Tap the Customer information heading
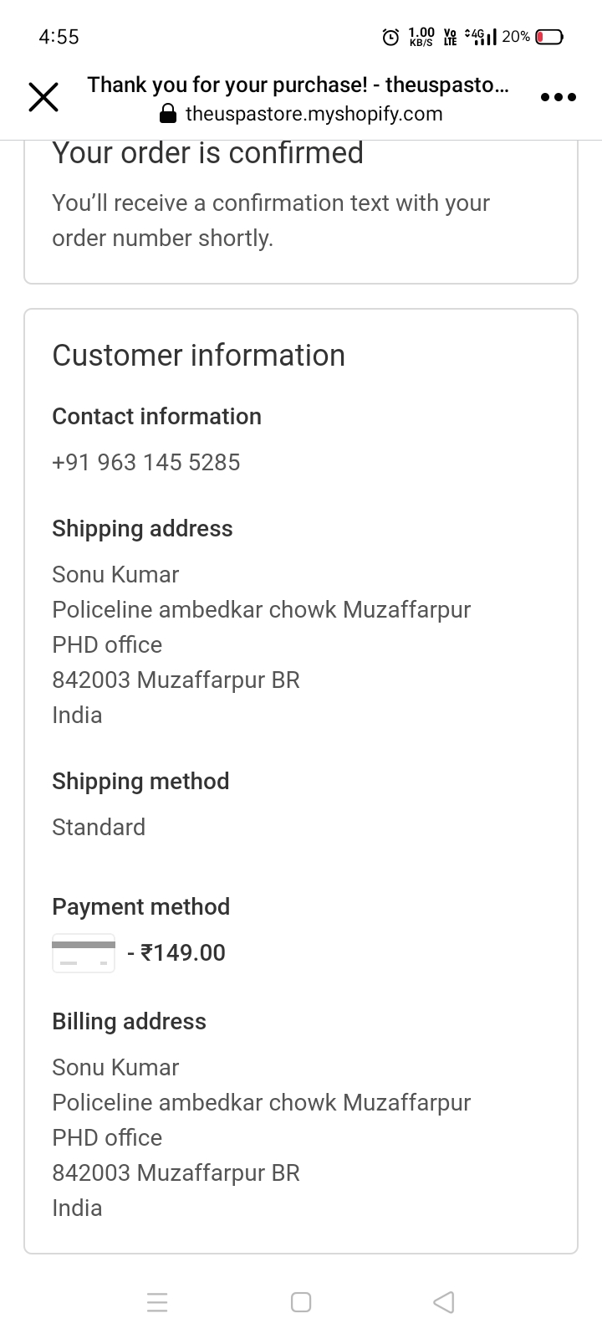 pos(198,355)
